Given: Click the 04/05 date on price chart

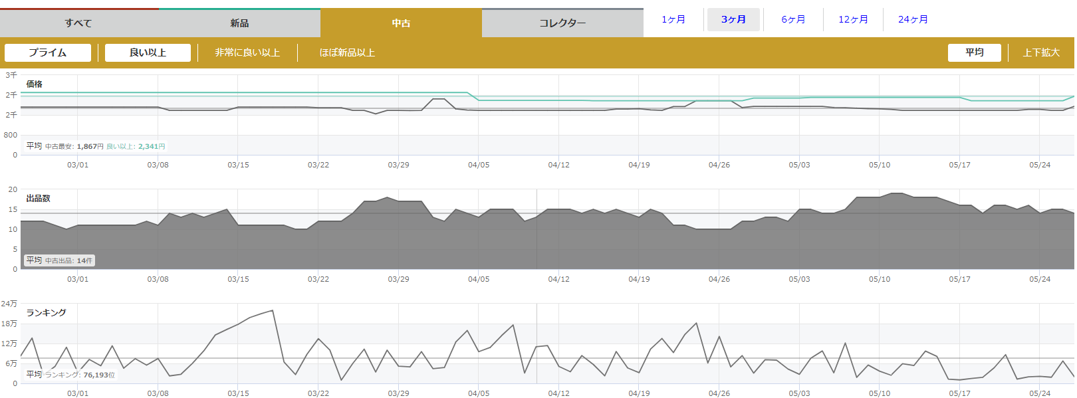Looking at the screenshot, I should 479,165.
